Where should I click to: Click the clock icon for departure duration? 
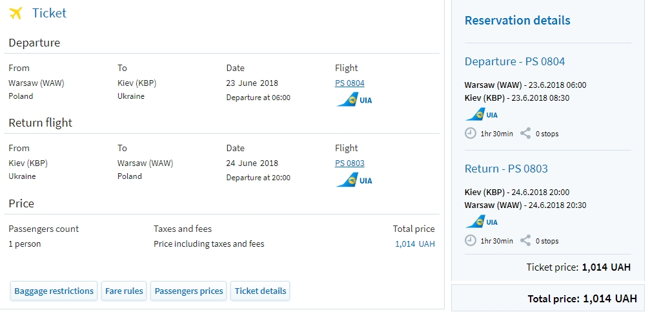pos(470,134)
